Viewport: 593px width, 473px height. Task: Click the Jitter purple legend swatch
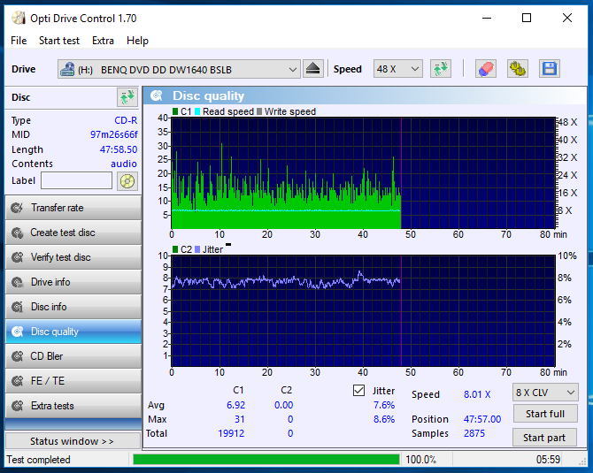click(x=197, y=249)
